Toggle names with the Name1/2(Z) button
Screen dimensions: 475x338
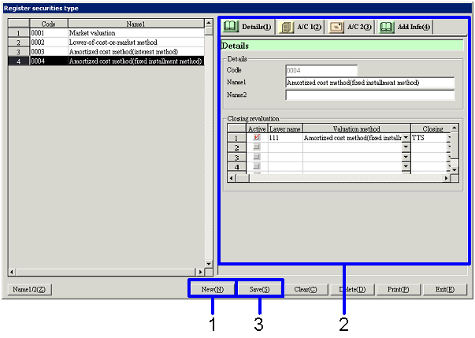(29, 289)
